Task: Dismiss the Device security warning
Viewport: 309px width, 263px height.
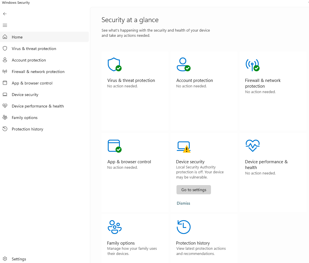Action: coord(183,203)
